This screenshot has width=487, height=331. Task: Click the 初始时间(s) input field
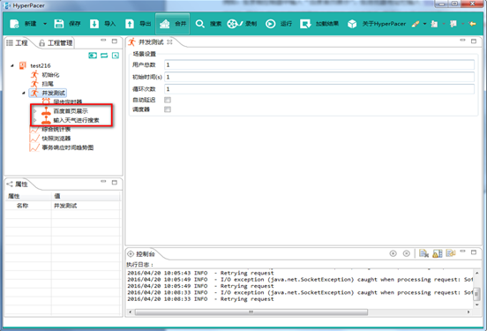(319, 77)
